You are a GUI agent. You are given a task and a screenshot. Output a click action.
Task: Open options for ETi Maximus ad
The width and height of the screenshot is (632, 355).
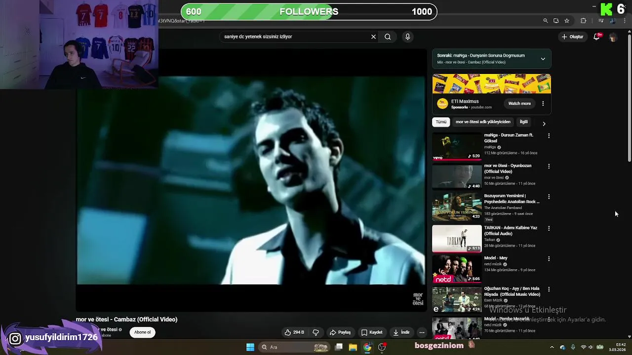[x=543, y=104]
